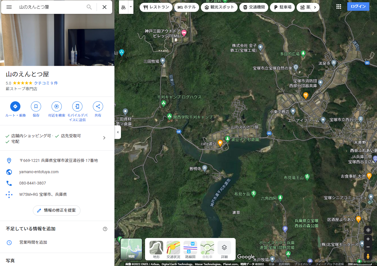This screenshot has width=377, height=266.
Task: Click the Route/Directions icon
Action: coord(15,106)
